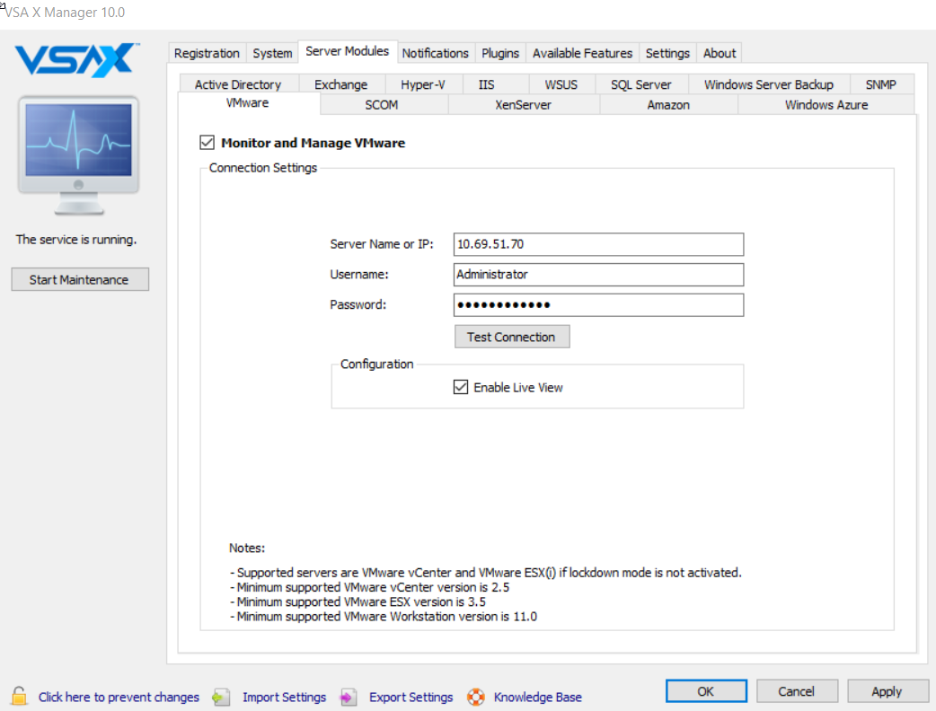The height and width of the screenshot is (711, 936).
Task: Select the VMware module tab
Action: [x=247, y=103]
